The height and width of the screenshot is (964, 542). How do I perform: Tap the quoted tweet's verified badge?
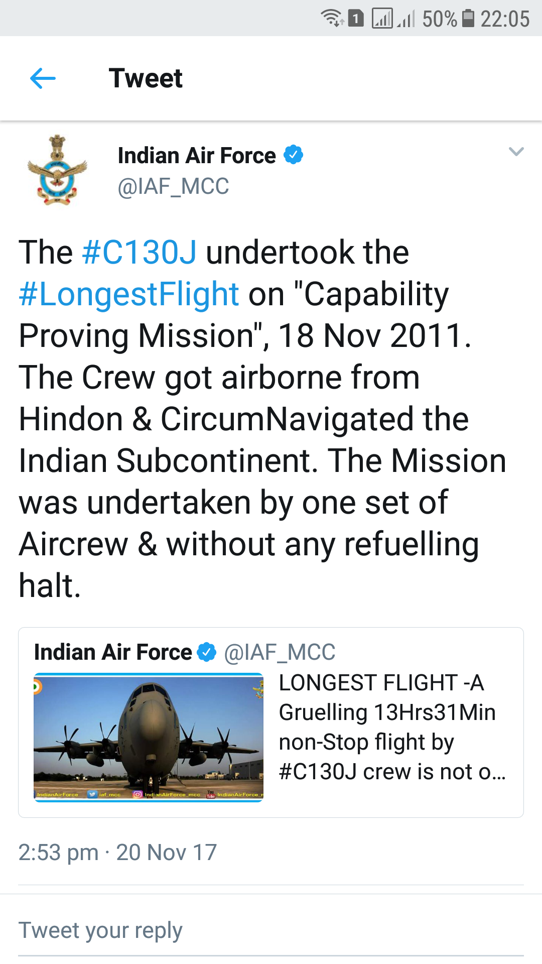point(207,652)
